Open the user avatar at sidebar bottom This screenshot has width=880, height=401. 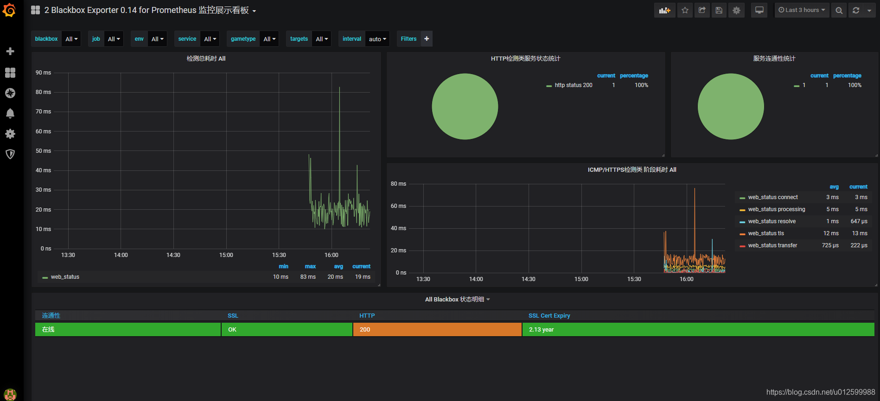point(10,394)
